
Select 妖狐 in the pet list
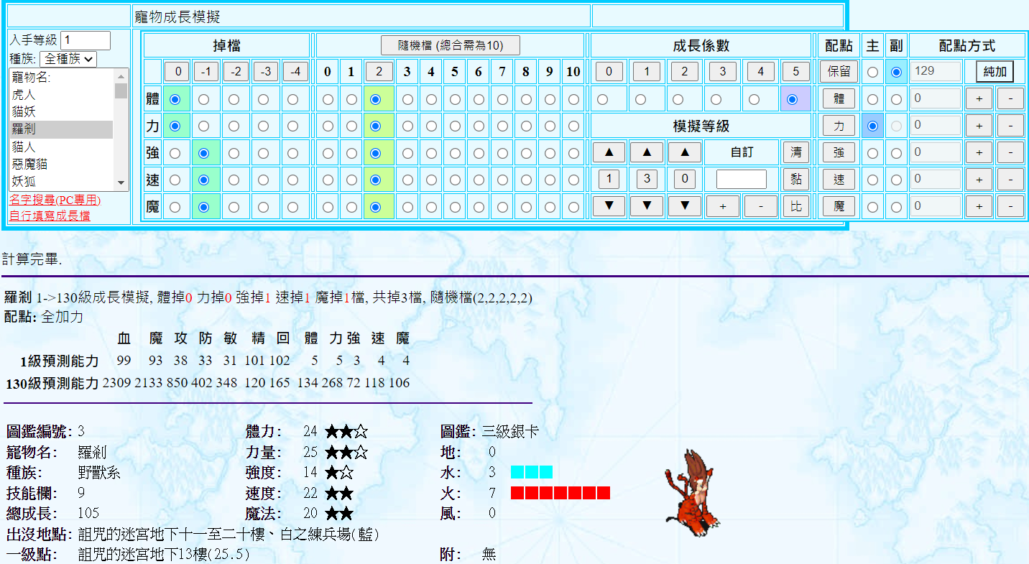[x=62, y=182]
